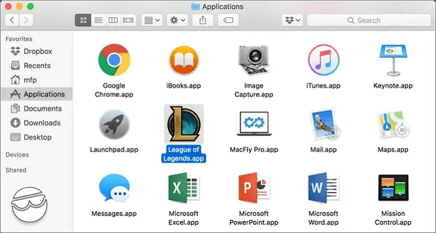The height and width of the screenshot is (233, 436).
Task: Open Downloads in the sidebar
Action: click(x=36, y=123)
